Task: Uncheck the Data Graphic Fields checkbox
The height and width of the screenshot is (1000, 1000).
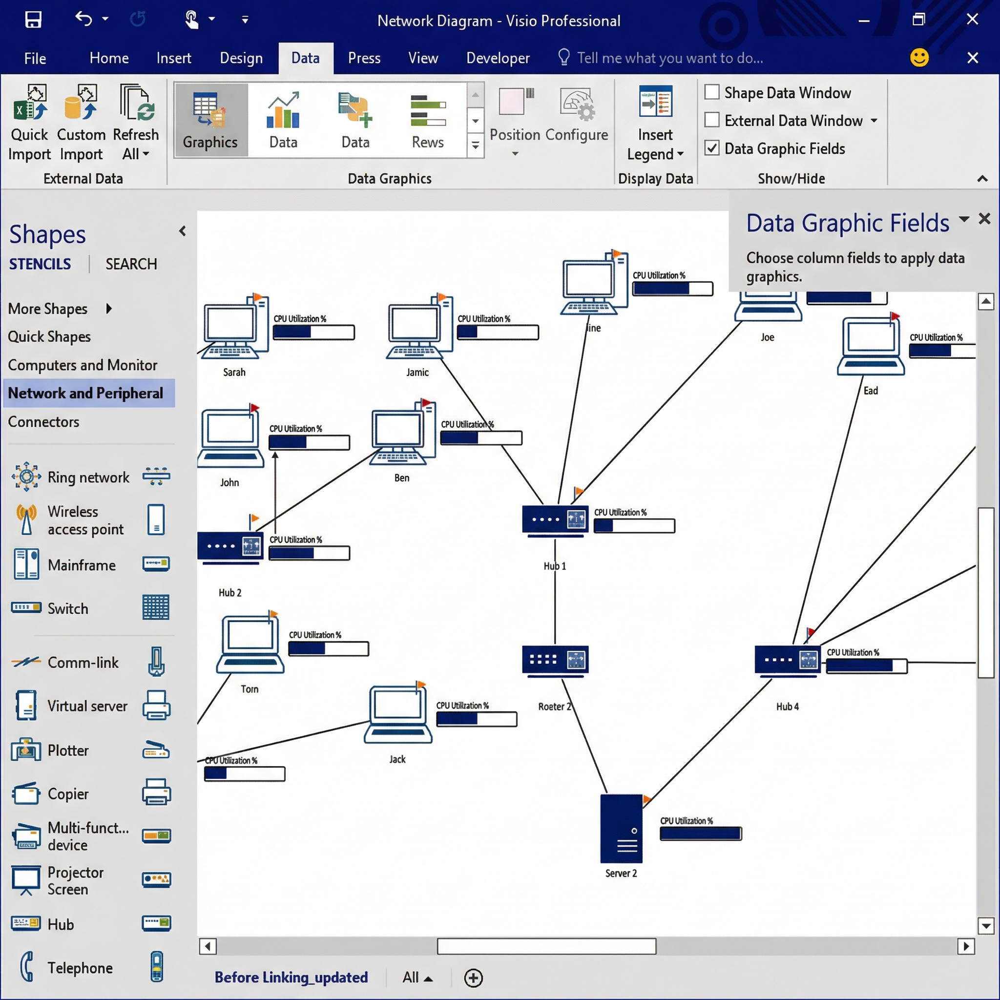Action: (712, 148)
